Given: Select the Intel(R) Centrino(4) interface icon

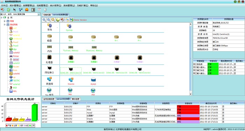Looking at the screenshot, I should 140,69.
